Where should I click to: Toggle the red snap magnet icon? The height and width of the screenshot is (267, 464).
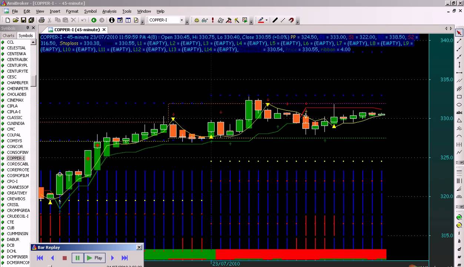(291, 20)
